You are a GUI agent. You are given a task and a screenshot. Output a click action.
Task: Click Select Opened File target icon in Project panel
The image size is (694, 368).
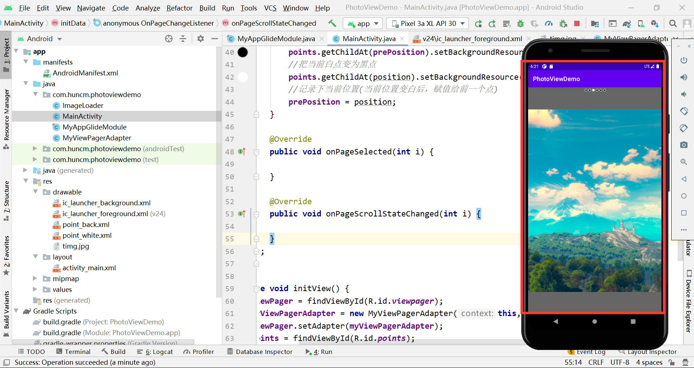pyautogui.click(x=168, y=39)
